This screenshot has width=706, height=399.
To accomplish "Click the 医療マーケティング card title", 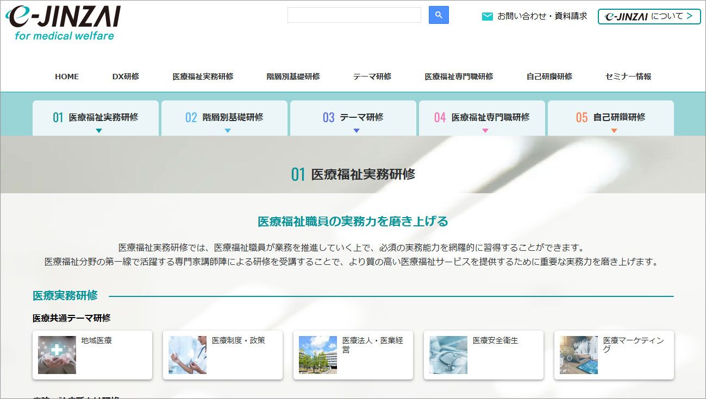I will (x=634, y=345).
